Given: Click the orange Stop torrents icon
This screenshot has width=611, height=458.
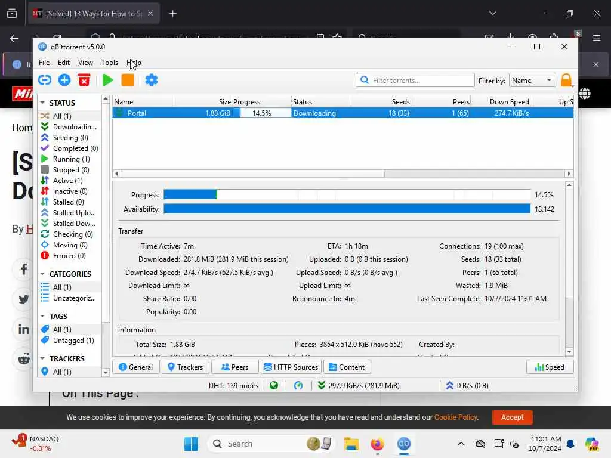Looking at the screenshot, I should 128,81.
